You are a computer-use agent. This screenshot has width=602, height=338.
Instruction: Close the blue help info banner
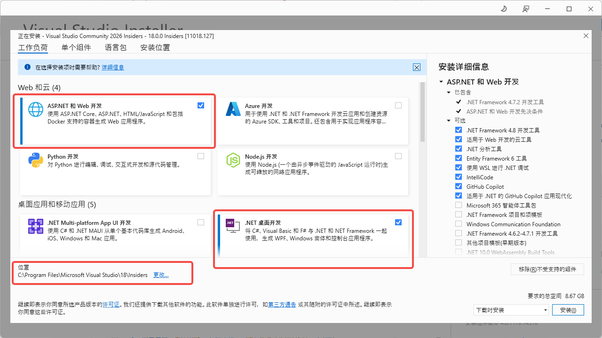[x=416, y=68]
